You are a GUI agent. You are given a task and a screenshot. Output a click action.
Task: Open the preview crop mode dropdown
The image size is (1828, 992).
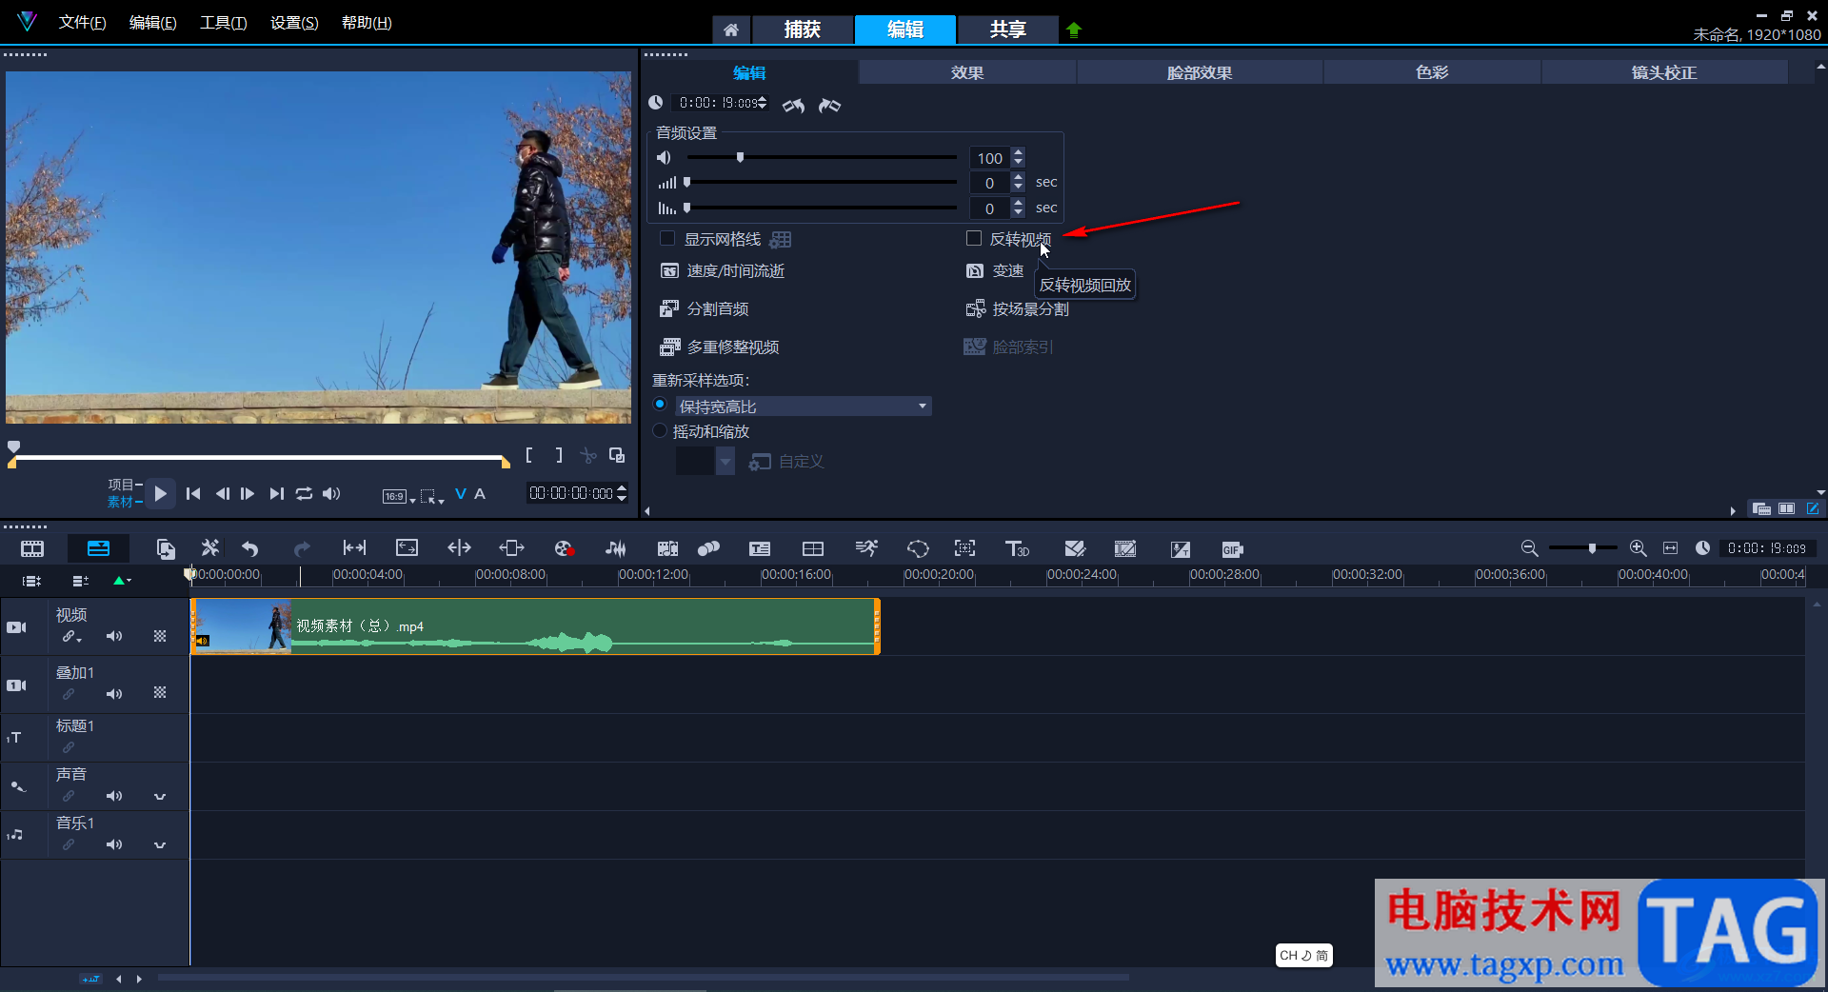[432, 496]
